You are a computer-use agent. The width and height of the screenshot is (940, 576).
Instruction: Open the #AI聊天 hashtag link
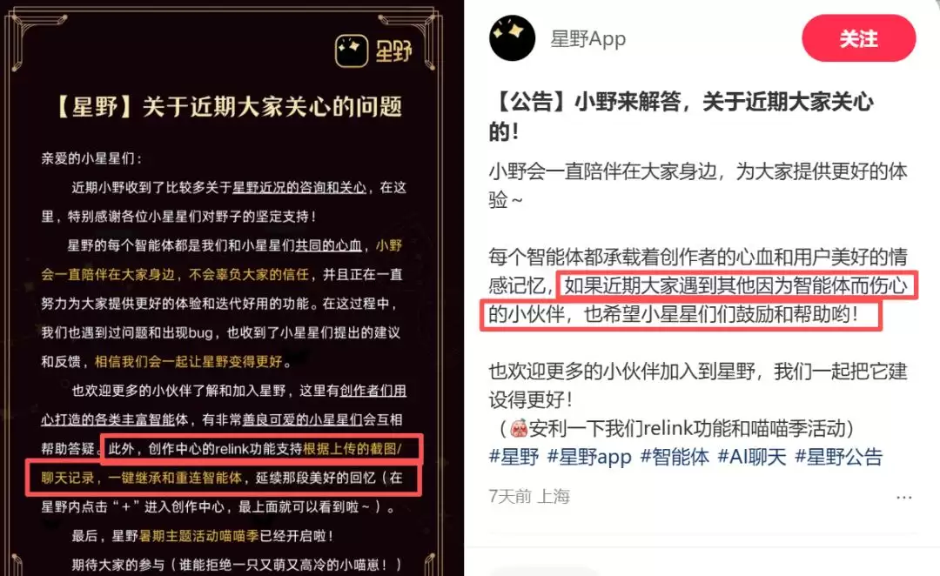click(752, 457)
